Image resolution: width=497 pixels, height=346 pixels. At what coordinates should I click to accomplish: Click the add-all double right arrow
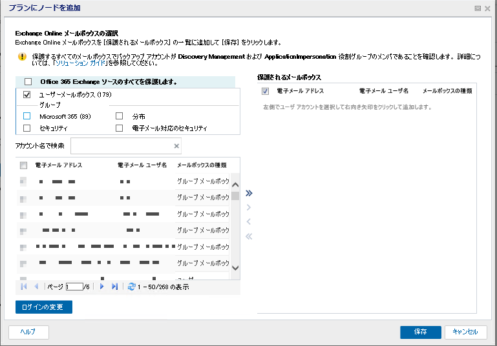(249, 193)
